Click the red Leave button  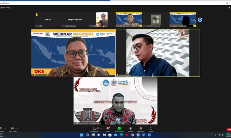(229, 129)
